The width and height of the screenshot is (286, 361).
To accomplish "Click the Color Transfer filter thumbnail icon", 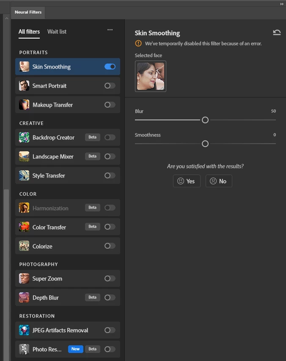I will pyautogui.click(x=24, y=227).
